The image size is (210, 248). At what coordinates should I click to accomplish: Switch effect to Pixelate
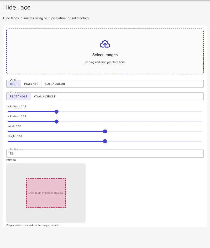click(31, 84)
